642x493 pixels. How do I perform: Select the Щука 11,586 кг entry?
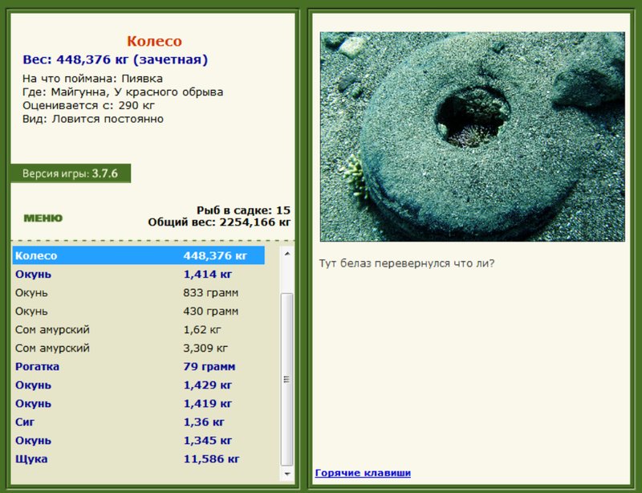138,458
